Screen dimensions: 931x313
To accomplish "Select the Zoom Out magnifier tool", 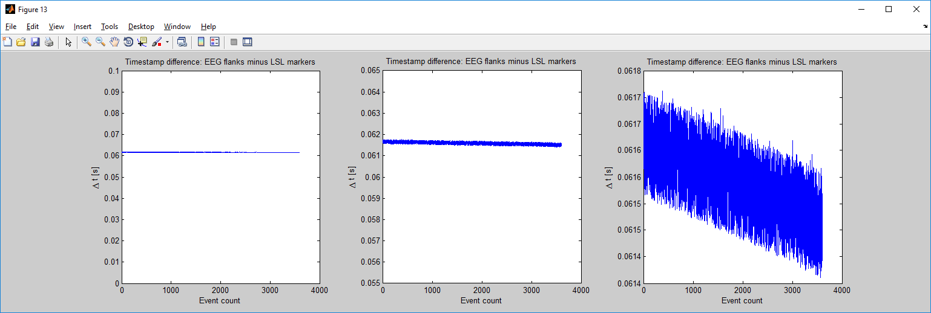I will pos(100,42).
